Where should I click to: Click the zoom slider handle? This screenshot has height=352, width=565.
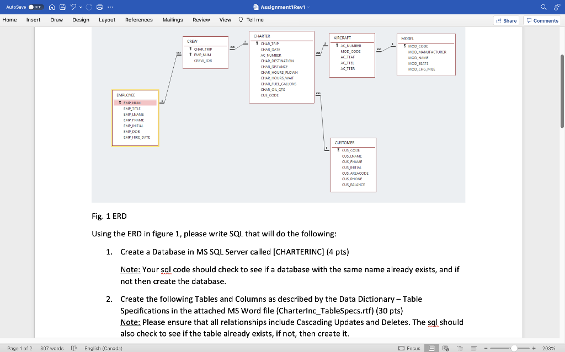(514, 348)
